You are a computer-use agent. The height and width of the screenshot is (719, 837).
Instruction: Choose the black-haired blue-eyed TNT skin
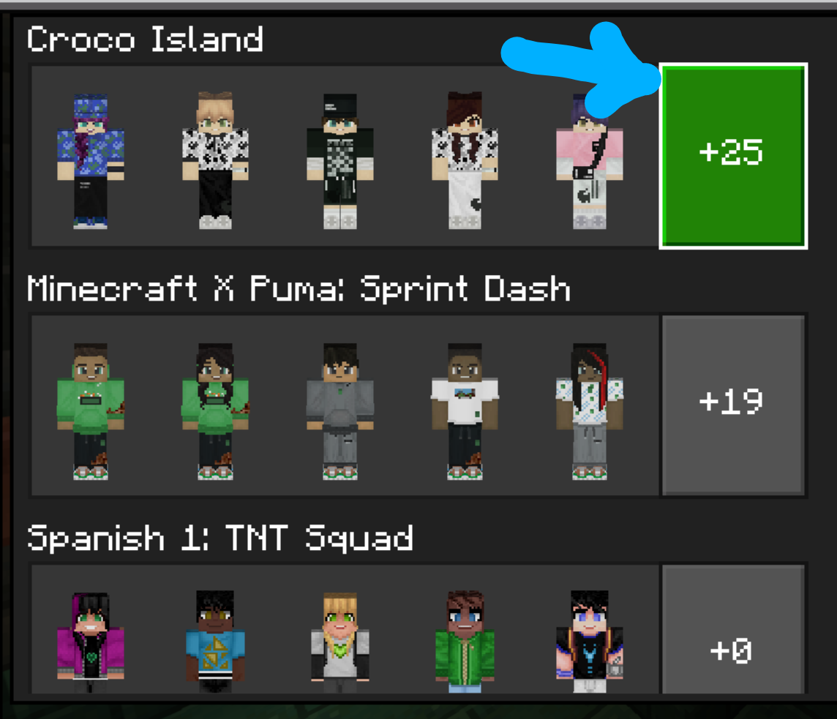point(589,642)
